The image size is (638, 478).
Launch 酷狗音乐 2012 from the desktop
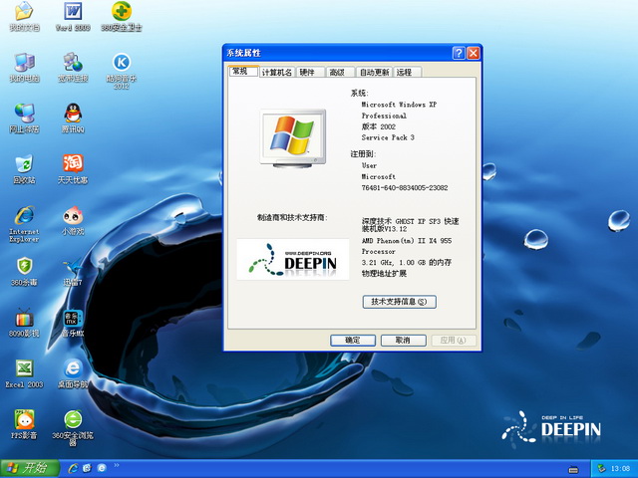coord(122,71)
